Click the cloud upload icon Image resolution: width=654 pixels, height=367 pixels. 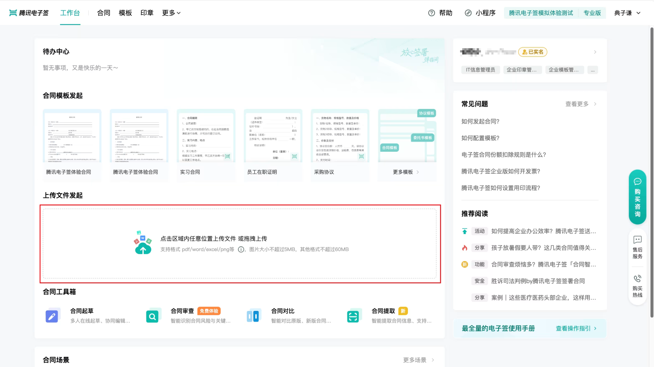[143, 243]
